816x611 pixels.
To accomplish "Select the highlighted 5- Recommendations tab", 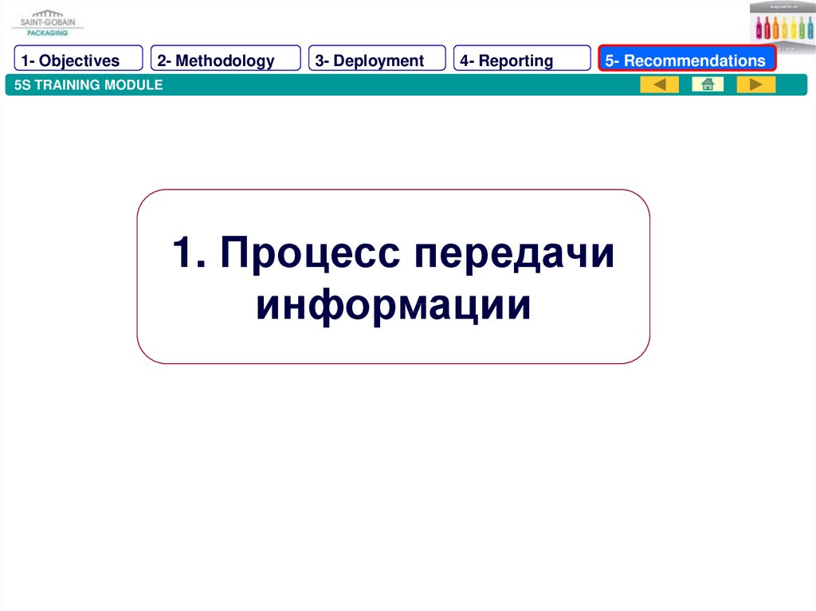I will tap(687, 61).
